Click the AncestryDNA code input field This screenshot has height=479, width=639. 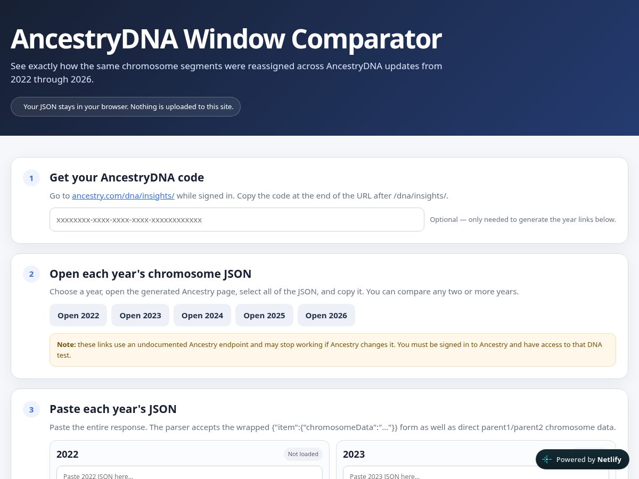point(237,219)
